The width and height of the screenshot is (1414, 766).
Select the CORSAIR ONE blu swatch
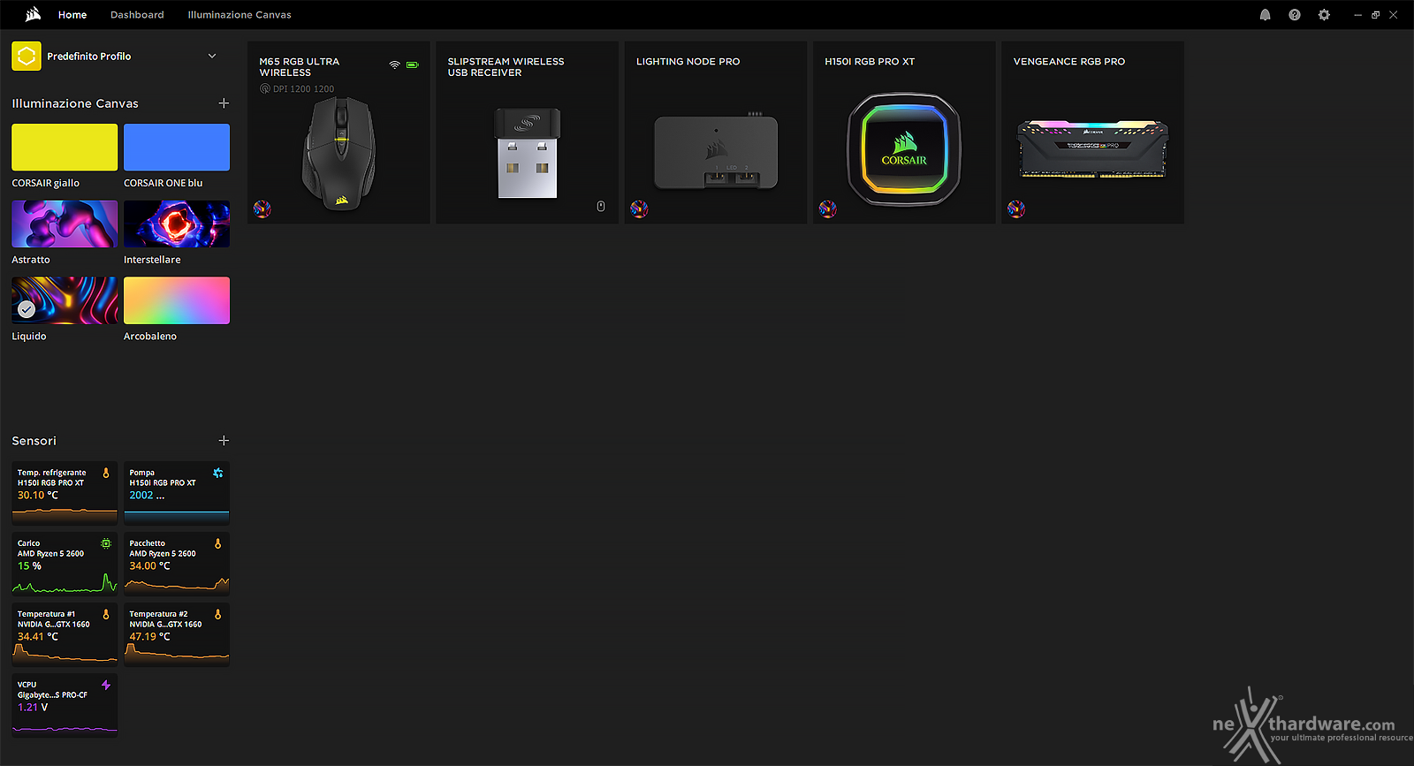coord(177,147)
